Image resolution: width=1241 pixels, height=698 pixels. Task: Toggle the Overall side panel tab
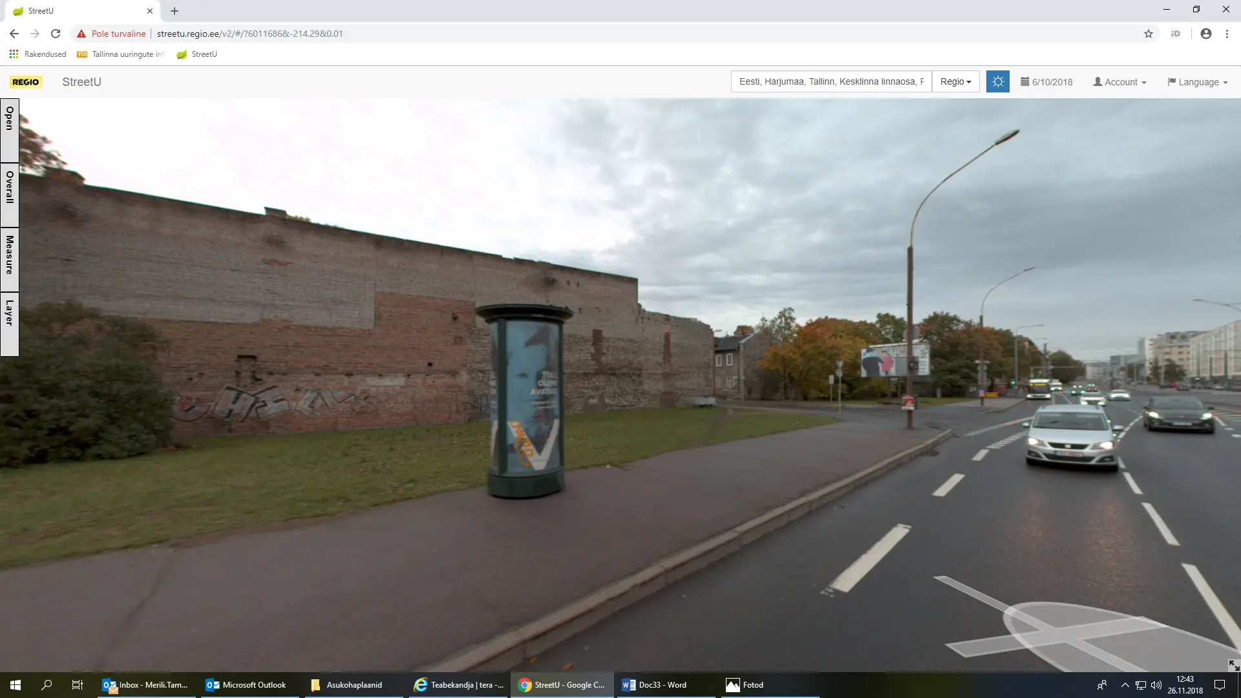tap(10, 194)
